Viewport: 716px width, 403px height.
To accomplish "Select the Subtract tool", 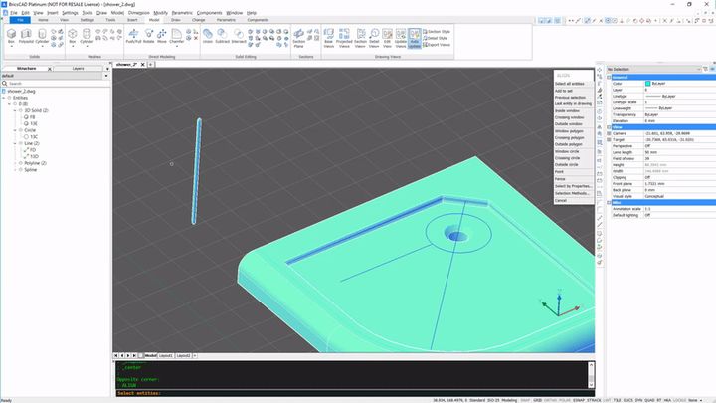I will point(222,36).
